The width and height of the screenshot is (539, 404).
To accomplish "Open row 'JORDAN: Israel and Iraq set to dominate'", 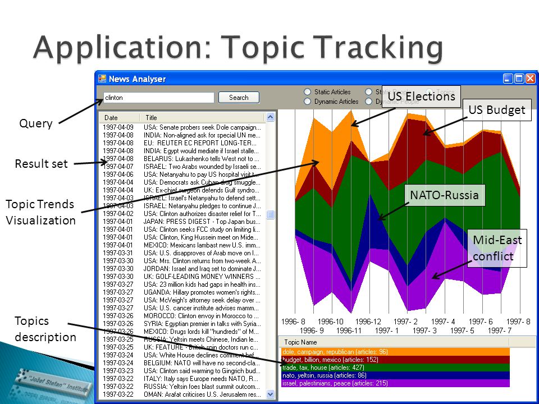I will click(182, 269).
